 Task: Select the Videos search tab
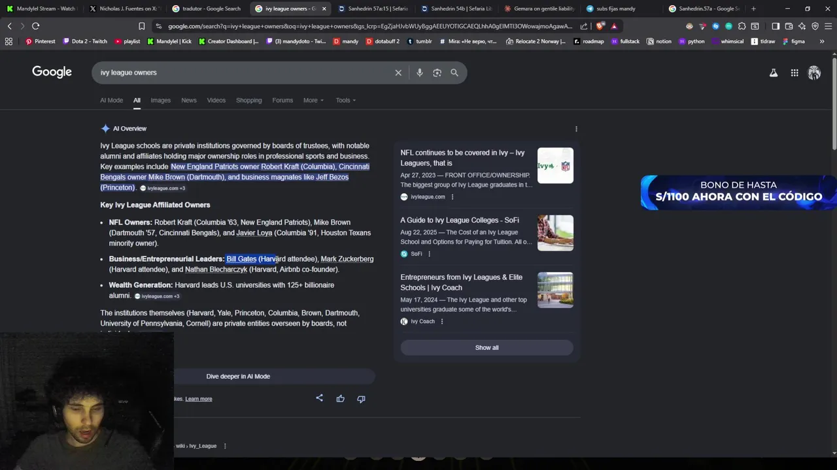216,100
